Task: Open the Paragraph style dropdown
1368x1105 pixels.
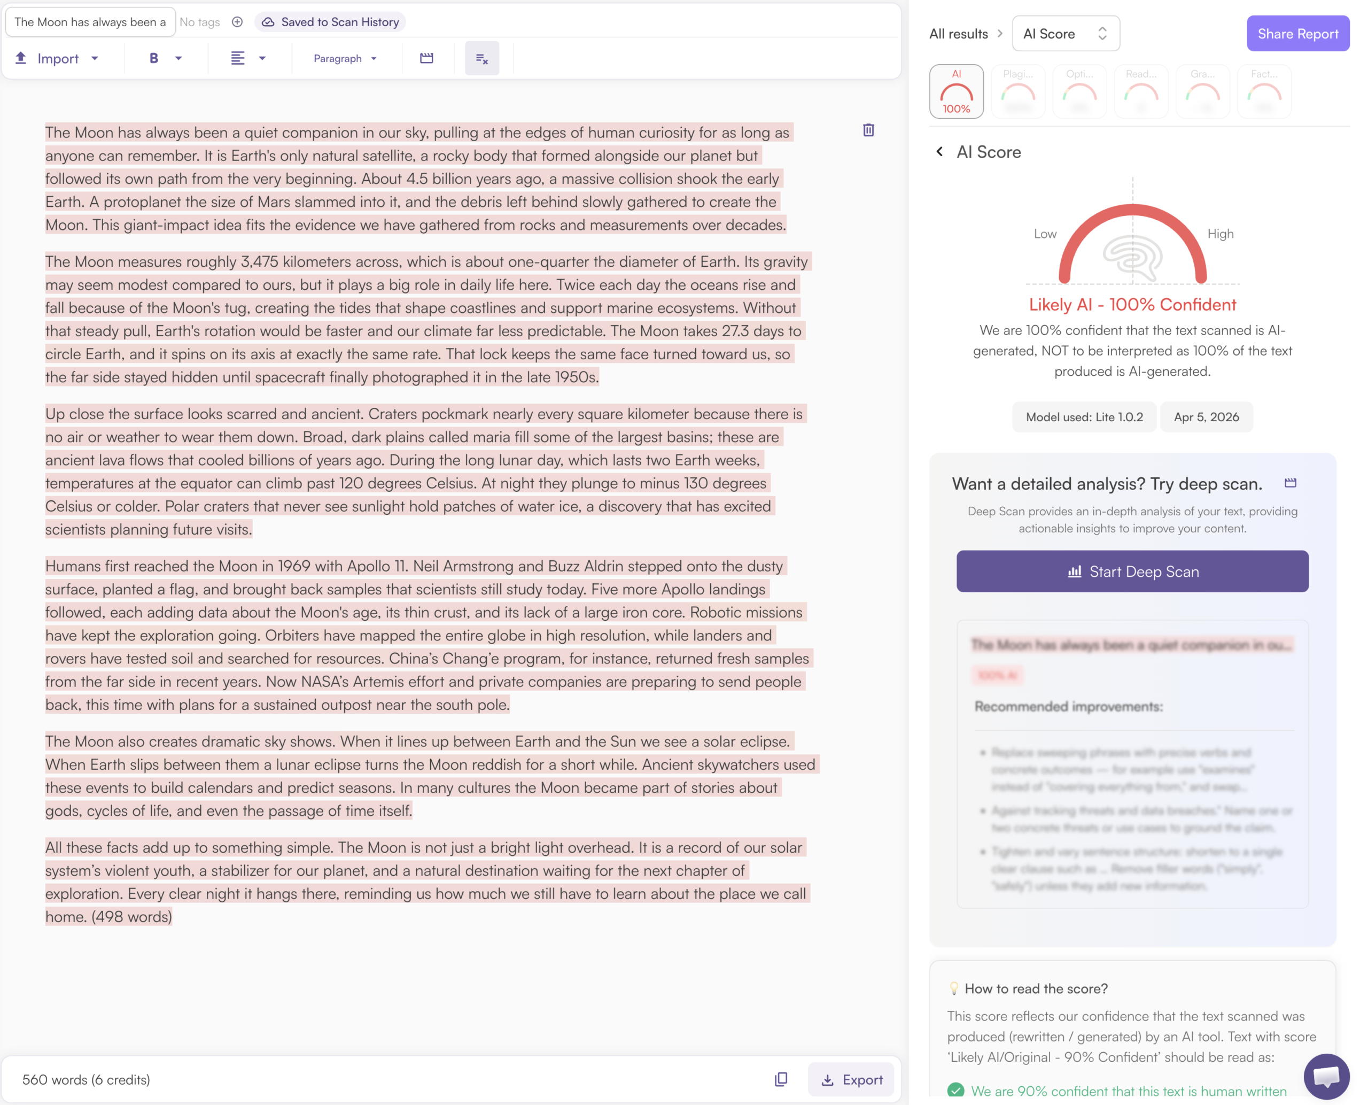Action: 345,59
